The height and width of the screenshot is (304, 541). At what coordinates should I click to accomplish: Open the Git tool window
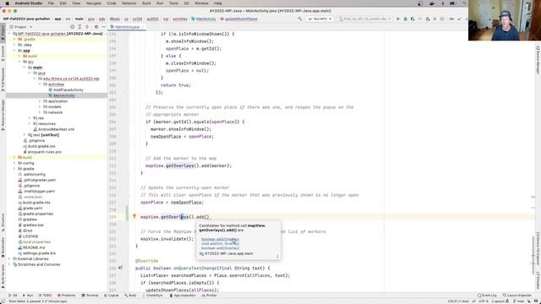pyautogui.click(x=13, y=296)
